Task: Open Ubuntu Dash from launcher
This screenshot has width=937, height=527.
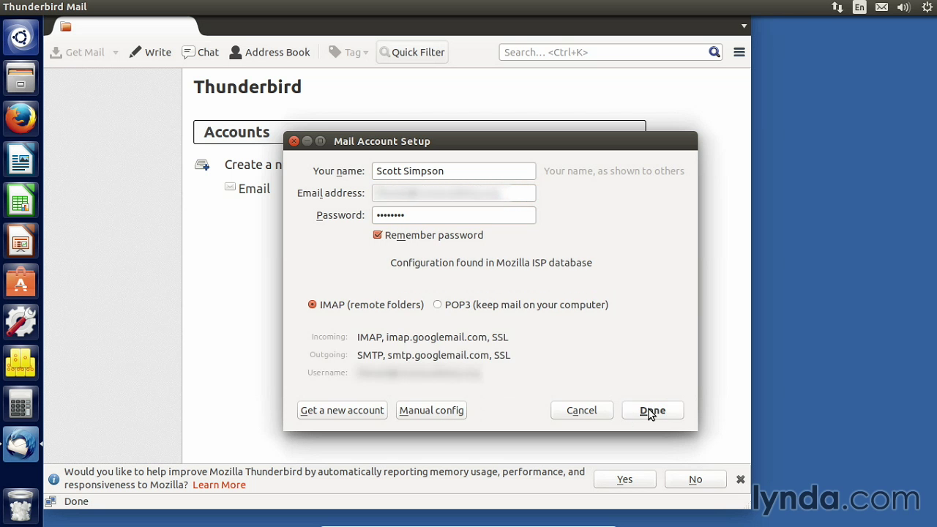Action: (20, 37)
